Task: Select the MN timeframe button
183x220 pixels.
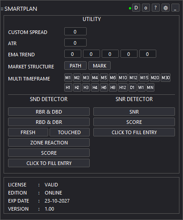Action: click(150, 88)
